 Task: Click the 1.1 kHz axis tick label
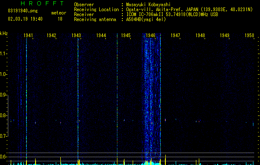[3, 54]
